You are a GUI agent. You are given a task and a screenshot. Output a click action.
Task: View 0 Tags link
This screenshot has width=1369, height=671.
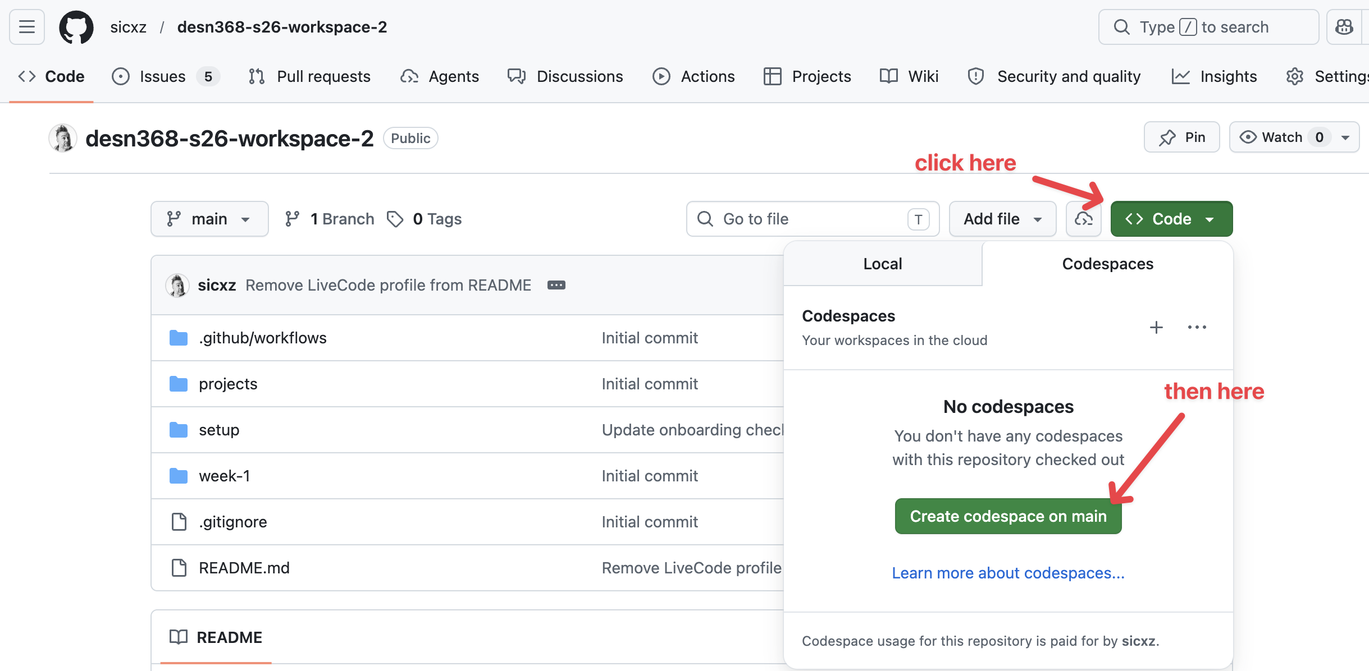[425, 219]
